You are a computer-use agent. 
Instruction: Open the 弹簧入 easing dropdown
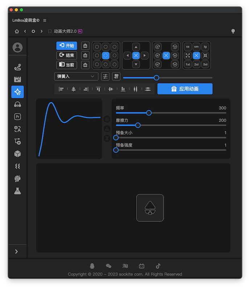[76, 77]
